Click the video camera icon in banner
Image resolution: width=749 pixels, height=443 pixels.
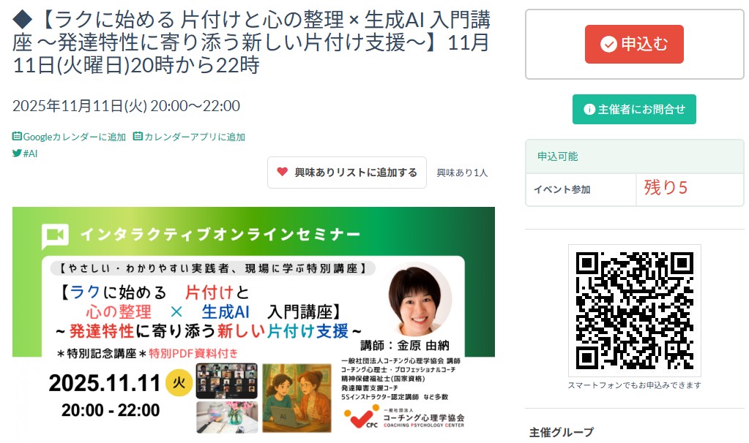[55, 235]
